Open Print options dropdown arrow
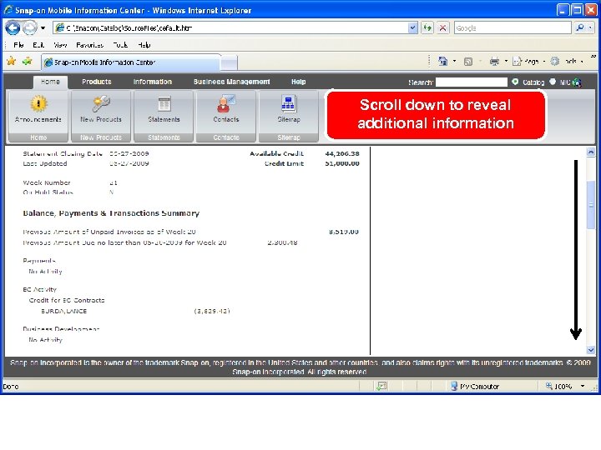 (506, 61)
